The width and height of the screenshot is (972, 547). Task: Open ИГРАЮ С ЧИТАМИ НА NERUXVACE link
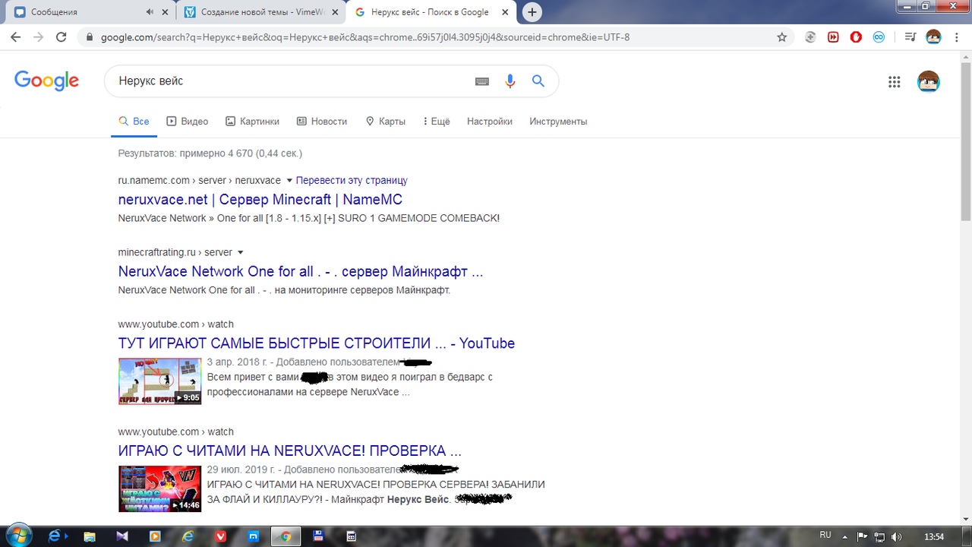pos(290,451)
